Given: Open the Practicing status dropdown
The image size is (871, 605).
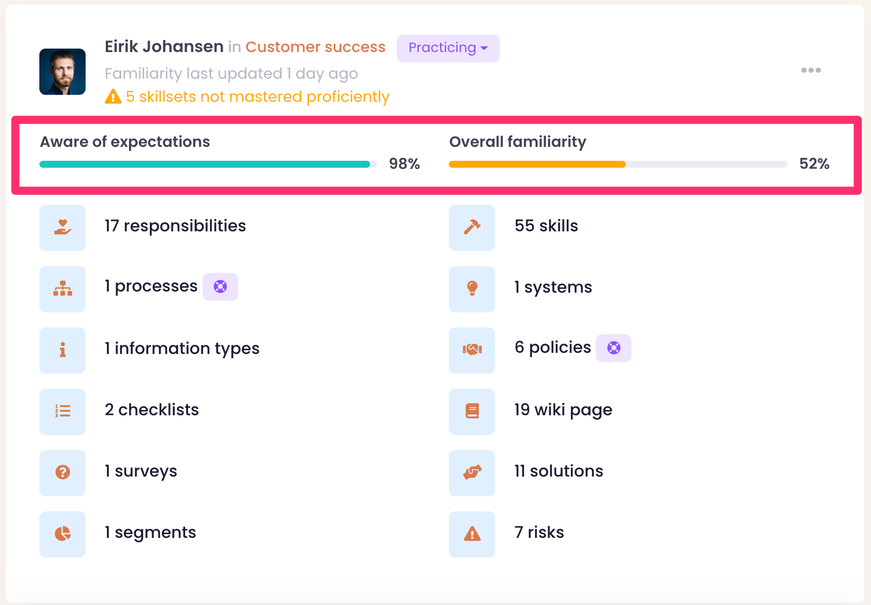Looking at the screenshot, I should tap(448, 48).
